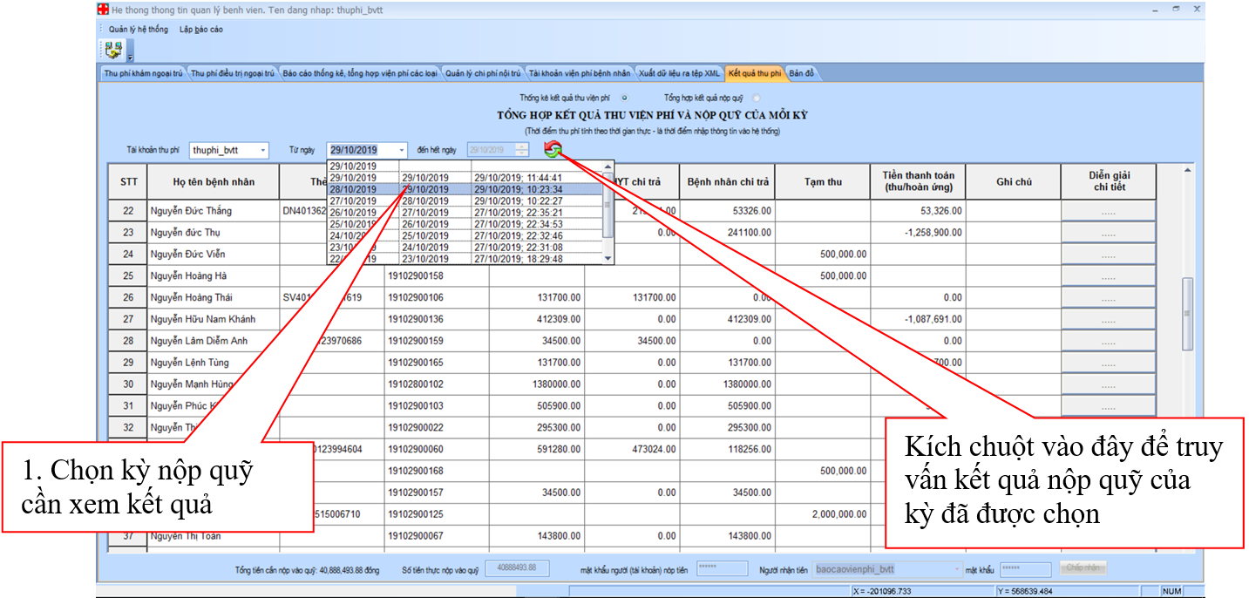
Task: Select patient name 'Nguyễn Hữu Nam Khánh'
Action: click(x=202, y=320)
